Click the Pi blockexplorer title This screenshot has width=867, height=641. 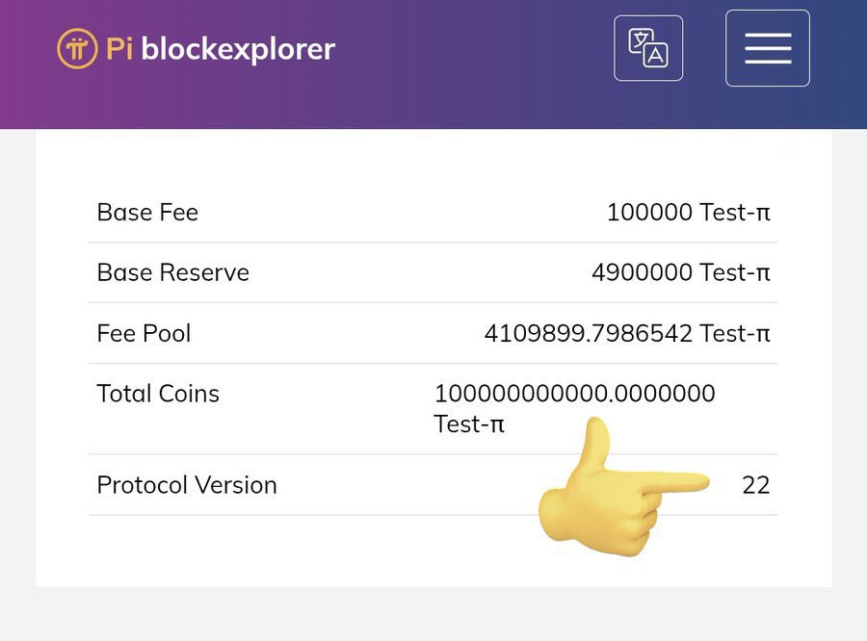[220, 49]
